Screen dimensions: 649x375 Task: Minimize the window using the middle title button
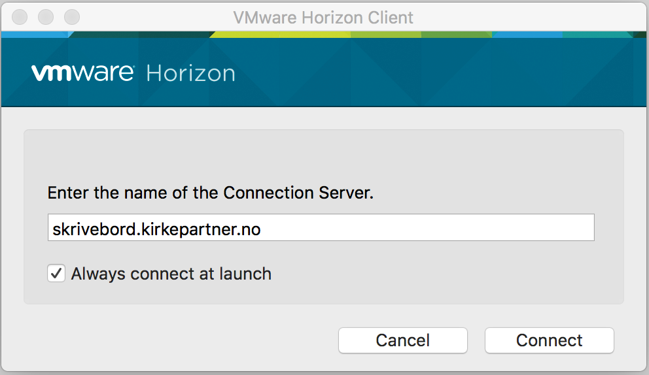coord(46,17)
